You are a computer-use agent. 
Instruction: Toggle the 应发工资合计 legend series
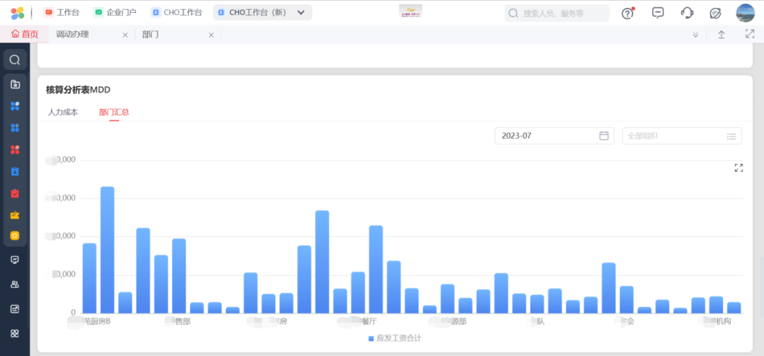[395, 338]
